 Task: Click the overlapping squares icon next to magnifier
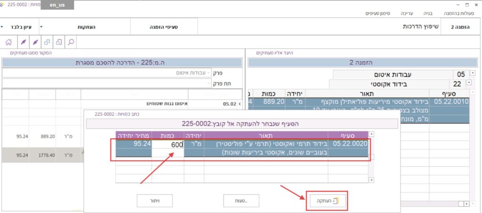(x=59, y=42)
